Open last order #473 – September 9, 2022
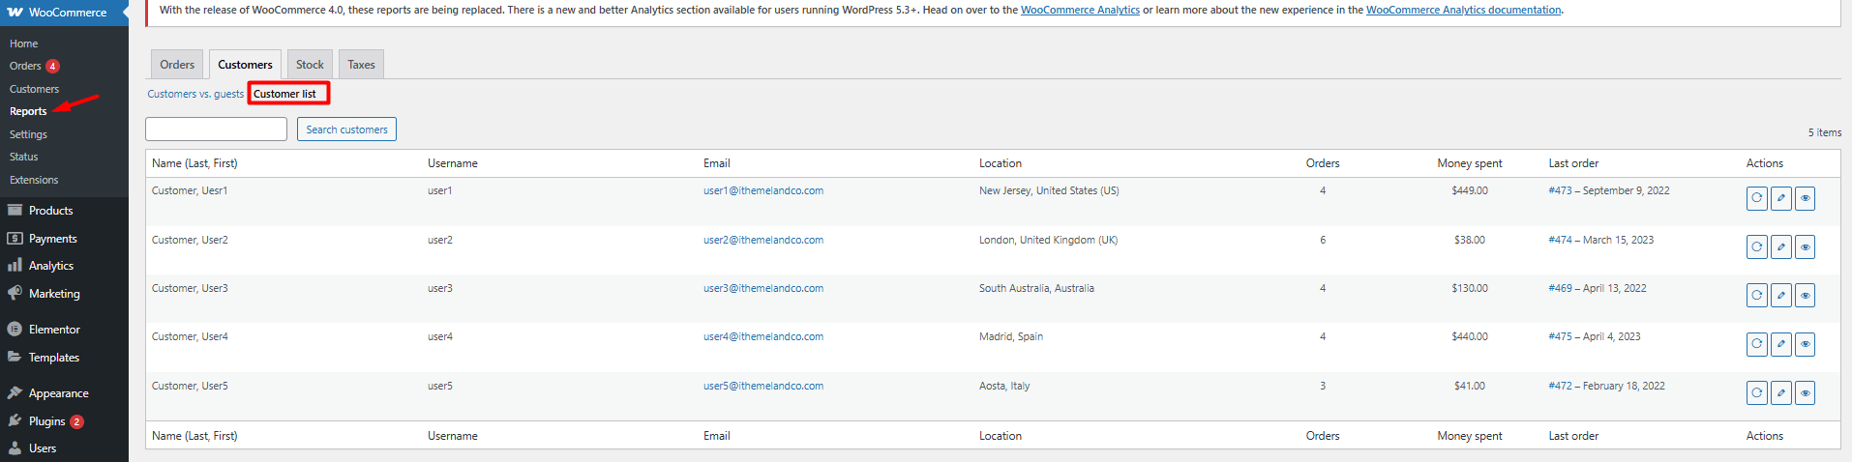This screenshot has height=462, width=1852. point(1609,190)
